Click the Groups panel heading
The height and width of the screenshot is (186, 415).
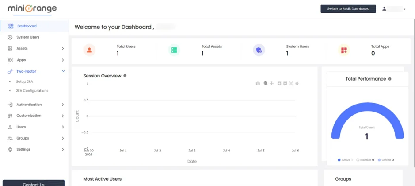(343, 179)
